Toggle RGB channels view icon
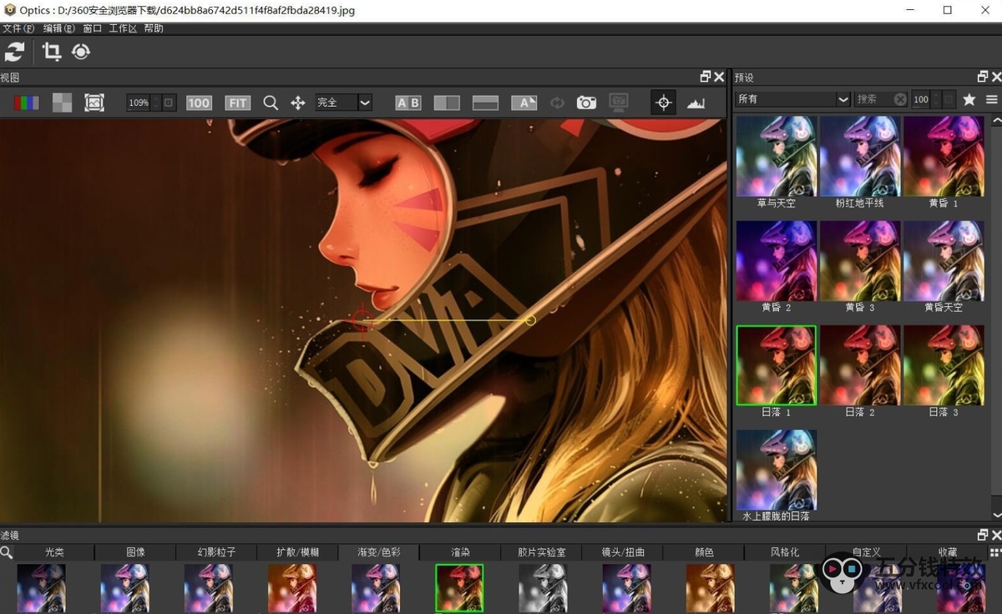Viewport: 1002px width, 614px height. (x=27, y=103)
